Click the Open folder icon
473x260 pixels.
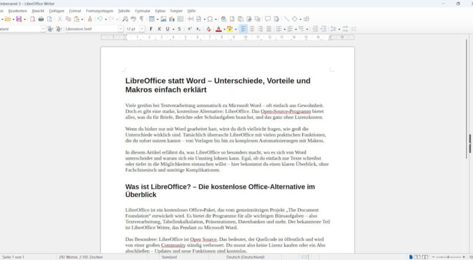click(8, 19)
